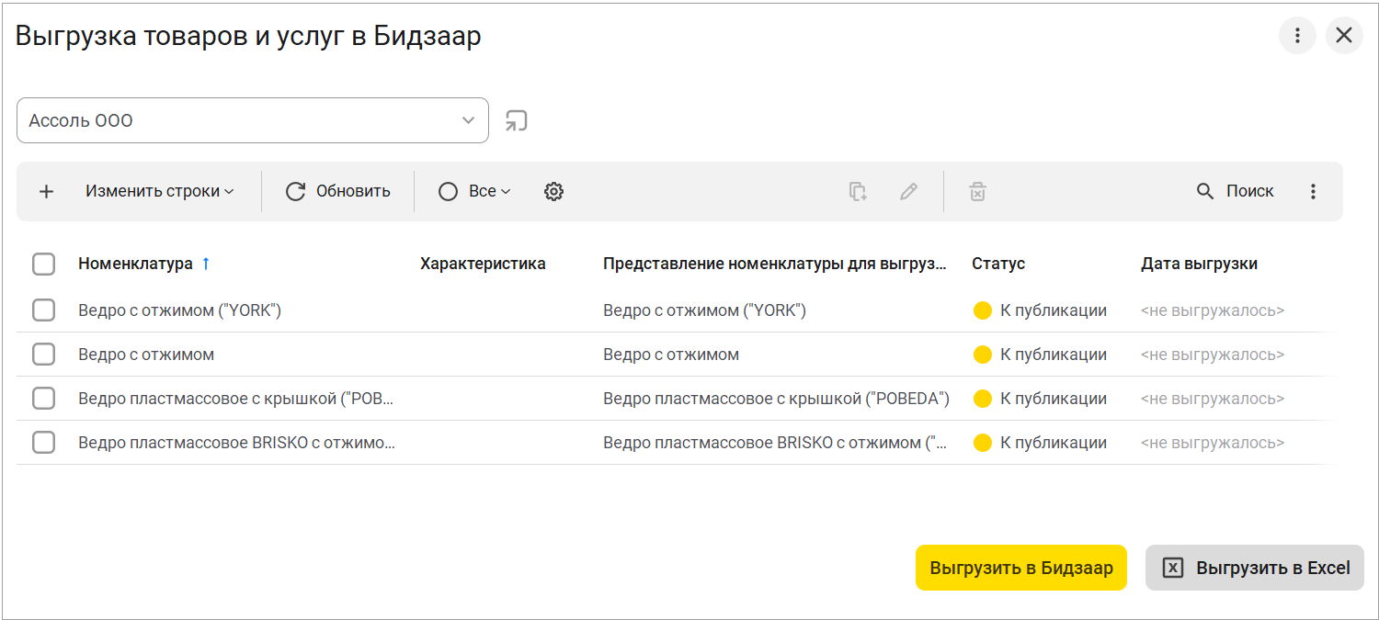Open organization card icon beside Ассоль ООО
The height and width of the screenshot is (620, 1379).
click(517, 120)
